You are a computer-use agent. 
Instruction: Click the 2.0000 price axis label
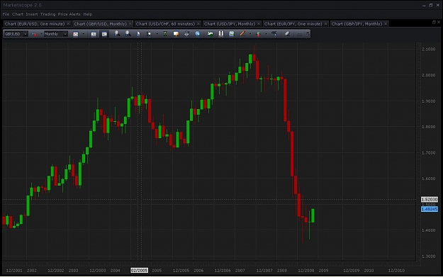[x=428, y=75]
